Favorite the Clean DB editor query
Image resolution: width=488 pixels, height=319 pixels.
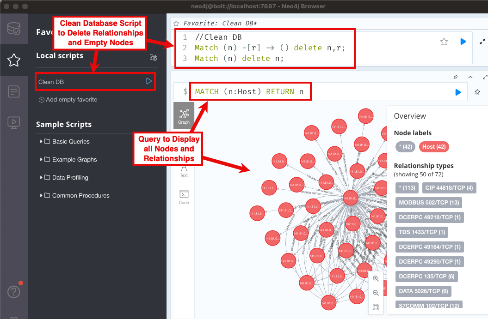pos(444,42)
